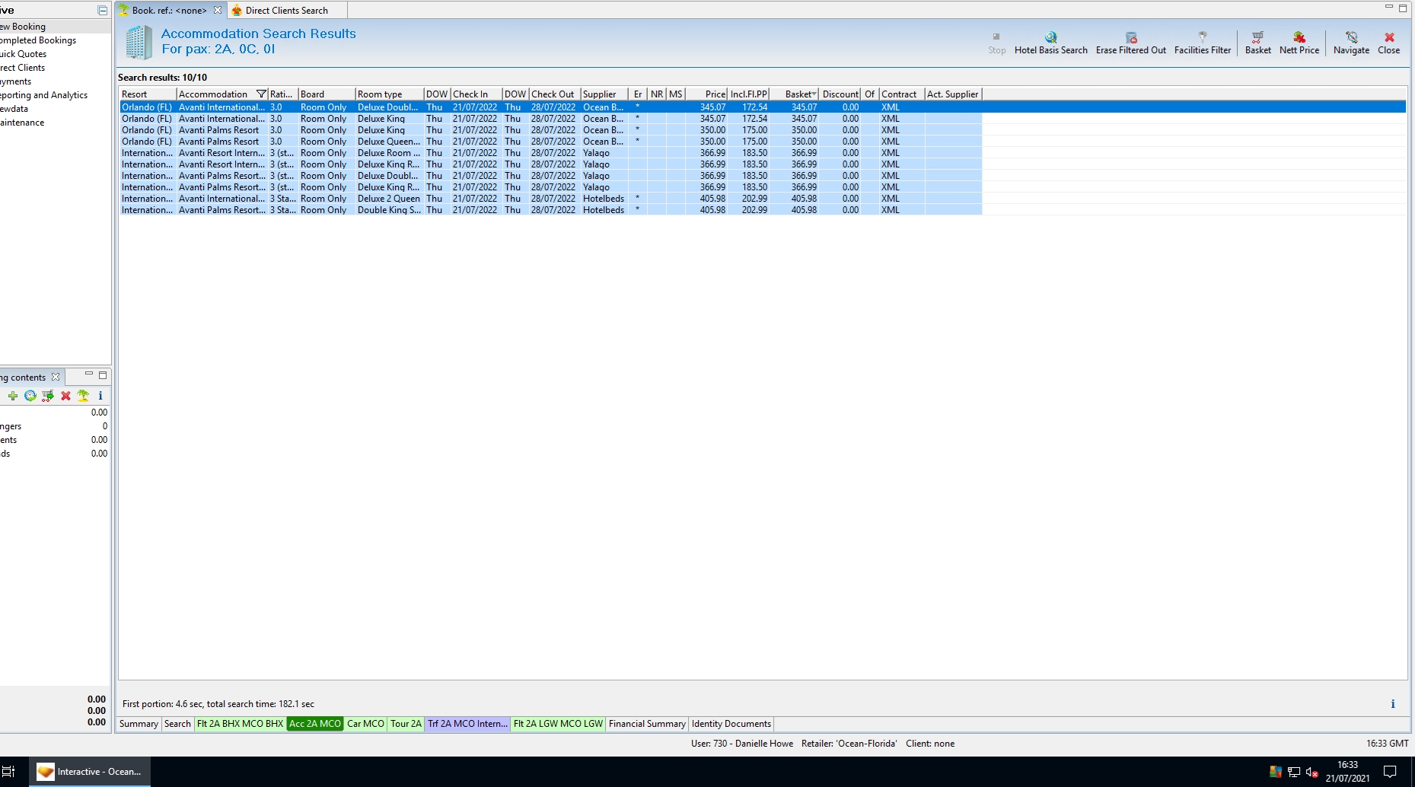This screenshot has height=787, width=1415.
Task: Open Windows Task View on taskbar
Action: [8, 772]
